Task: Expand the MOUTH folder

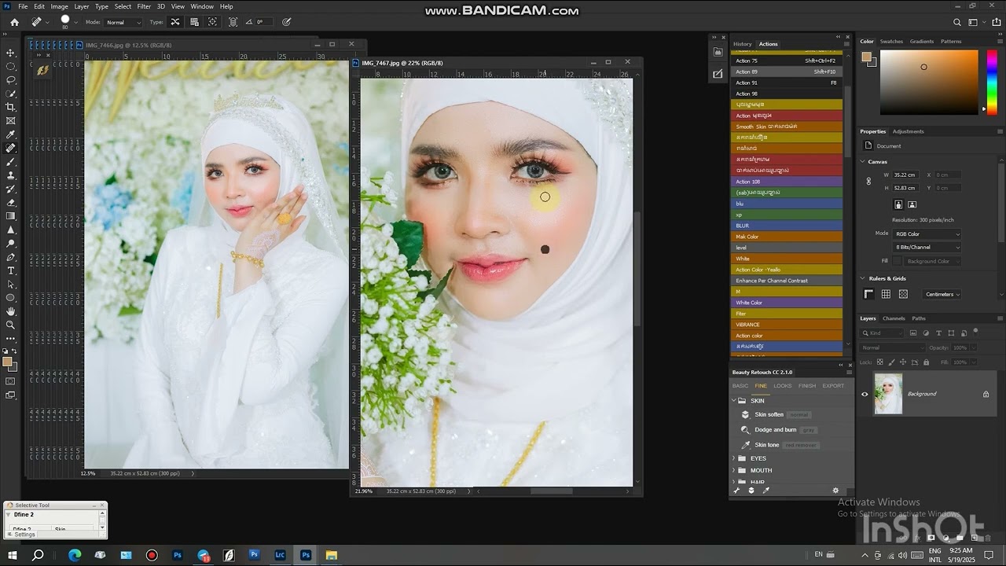Action: [734, 470]
